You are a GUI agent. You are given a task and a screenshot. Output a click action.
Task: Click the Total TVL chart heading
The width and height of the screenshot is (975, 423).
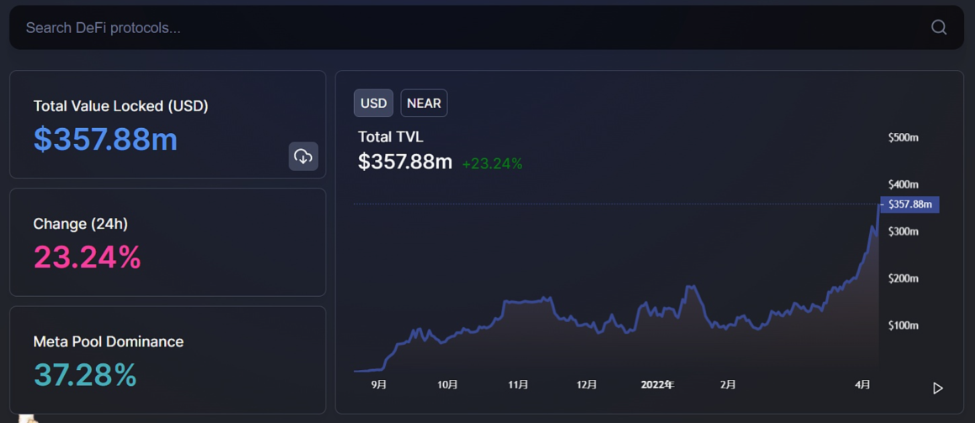(x=391, y=137)
